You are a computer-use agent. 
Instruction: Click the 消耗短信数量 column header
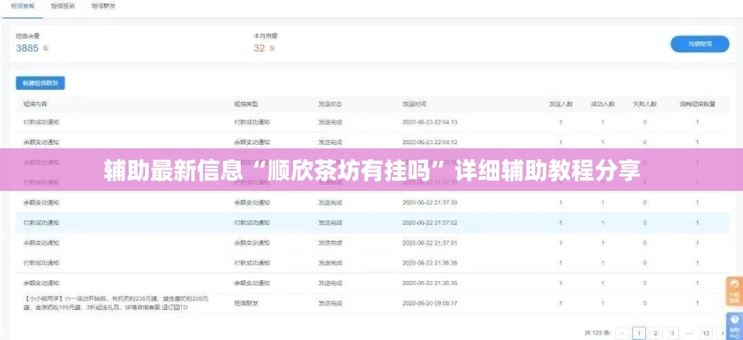click(x=698, y=104)
